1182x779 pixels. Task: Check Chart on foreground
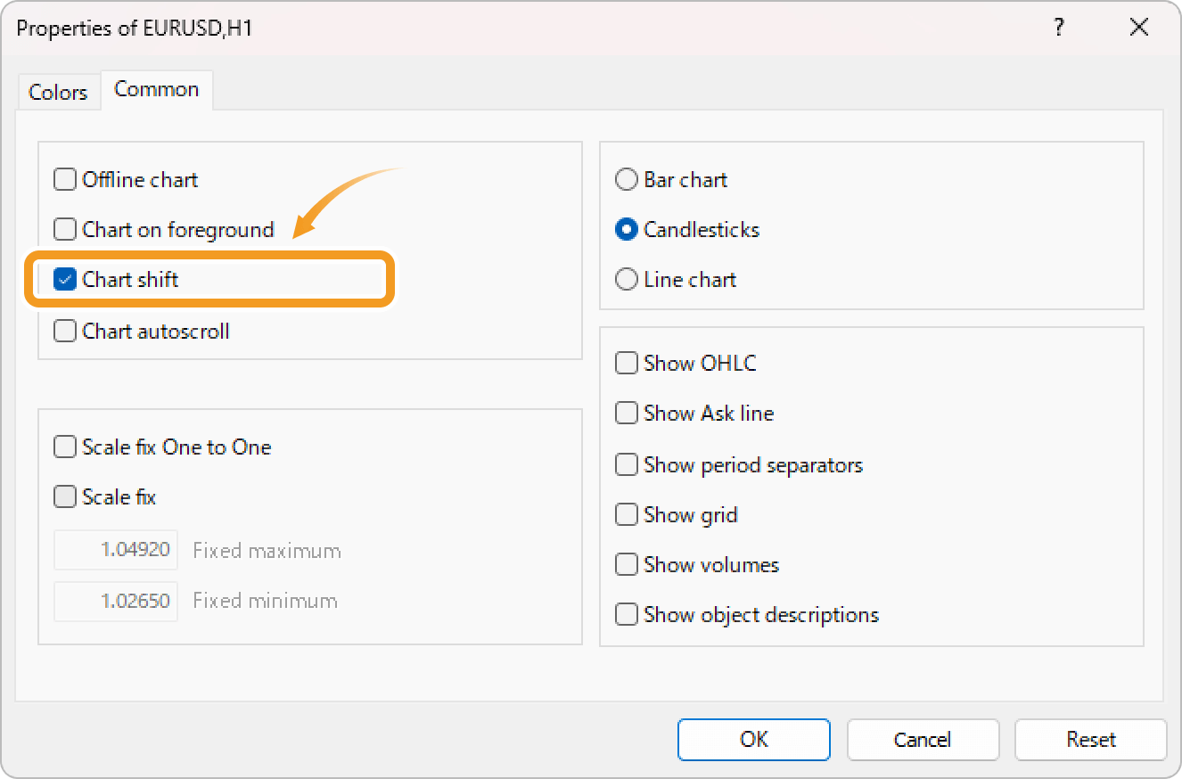(x=65, y=229)
